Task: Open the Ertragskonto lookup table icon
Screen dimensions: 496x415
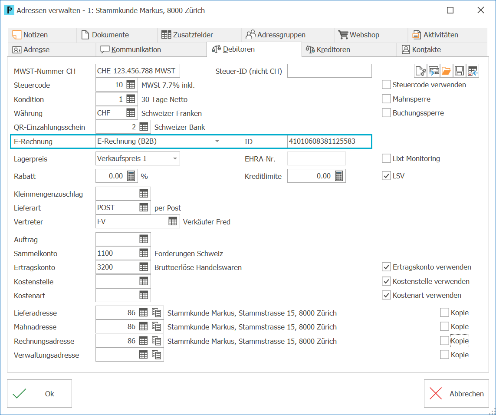Action: pyautogui.click(x=144, y=267)
